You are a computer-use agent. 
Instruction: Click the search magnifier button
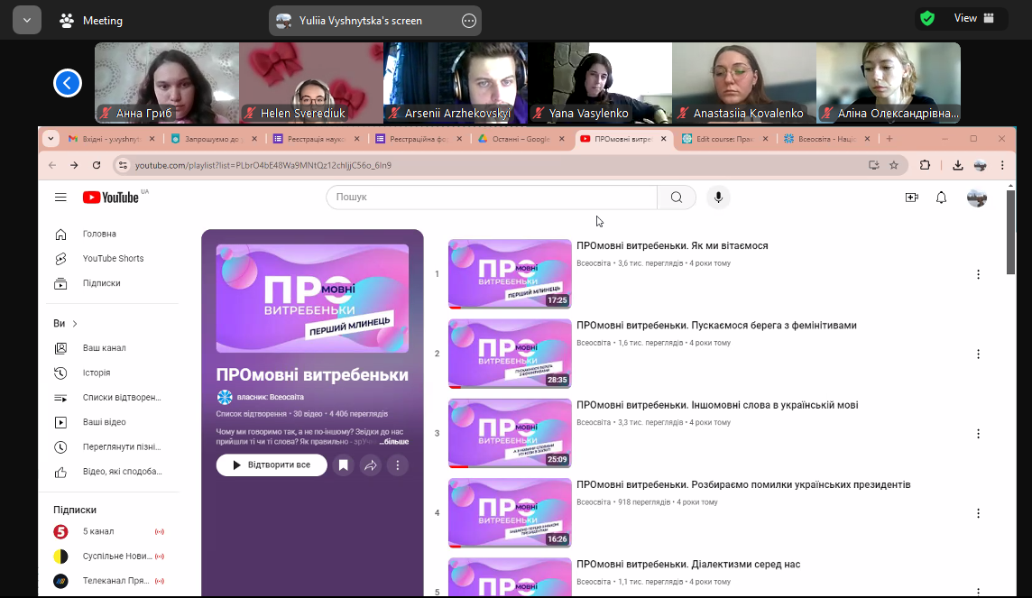677,198
